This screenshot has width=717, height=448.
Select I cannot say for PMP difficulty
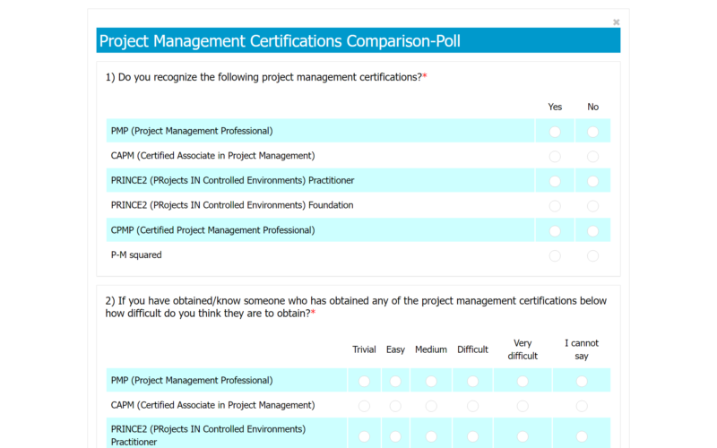[582, 381]
